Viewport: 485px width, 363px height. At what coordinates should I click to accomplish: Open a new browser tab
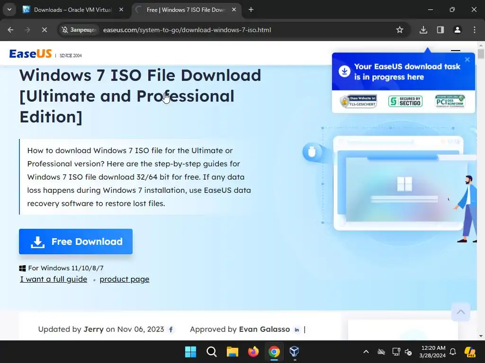[x=251, y=9]
